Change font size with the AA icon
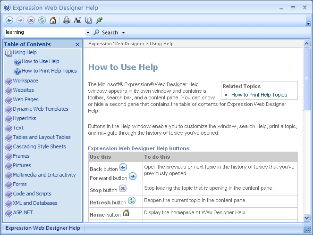The height and width of the screenshot is (235, 313). coord(77,20)
